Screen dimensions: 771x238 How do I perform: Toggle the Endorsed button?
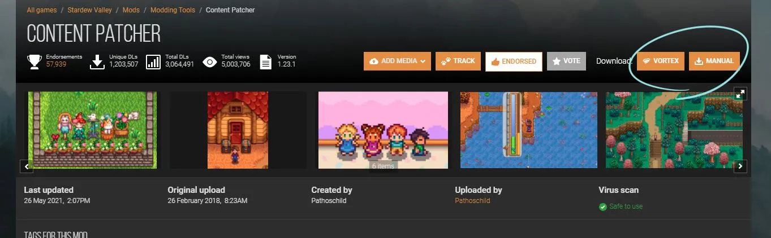point(514,61)
